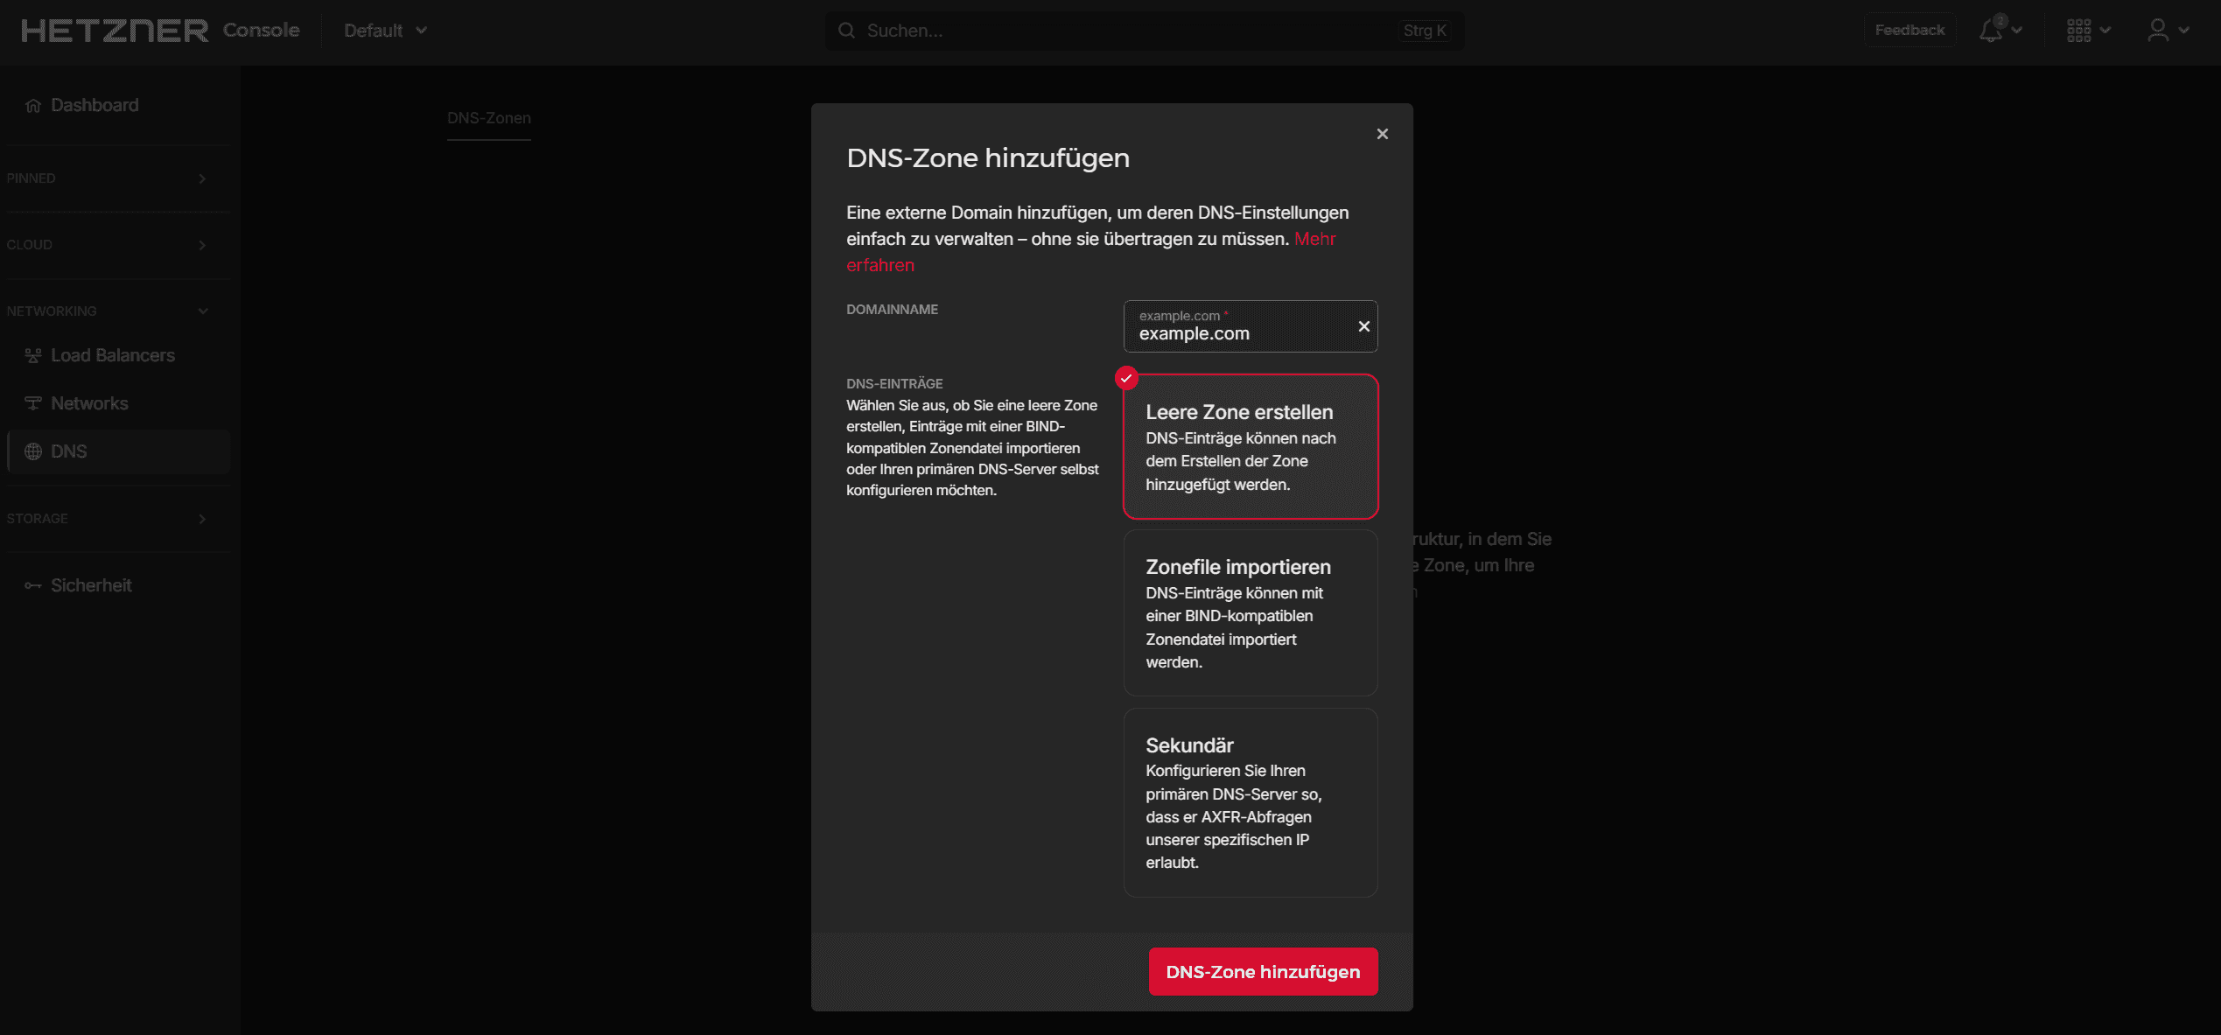Collapse the Networking sidebar section

click(202, 311)
